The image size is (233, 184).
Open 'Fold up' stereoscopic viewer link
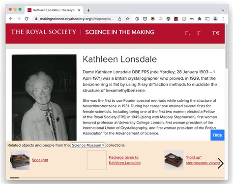coord(203,160)
